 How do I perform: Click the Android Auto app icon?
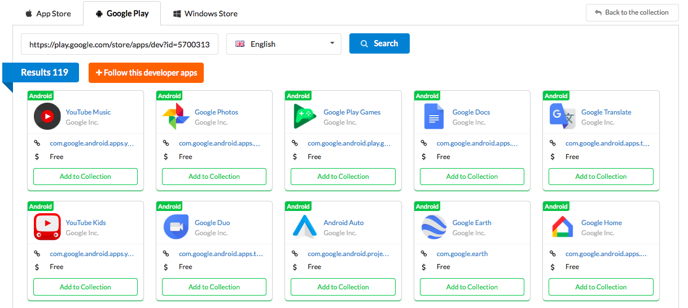click(x=305, y=227)
